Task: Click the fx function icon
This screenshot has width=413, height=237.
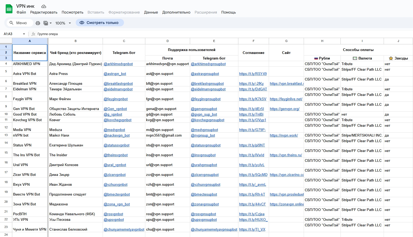Action: pyautogui.click(x=33, y=34)
